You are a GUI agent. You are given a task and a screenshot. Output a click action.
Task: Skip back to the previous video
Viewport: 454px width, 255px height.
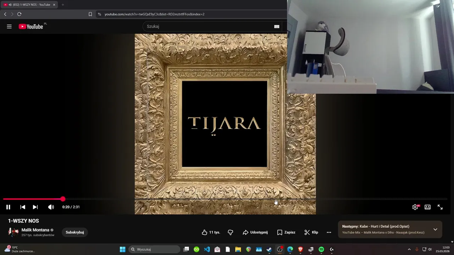(23, 207)
